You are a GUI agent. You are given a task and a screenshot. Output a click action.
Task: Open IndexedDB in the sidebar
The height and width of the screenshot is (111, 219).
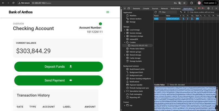click(x=133, y=39)
